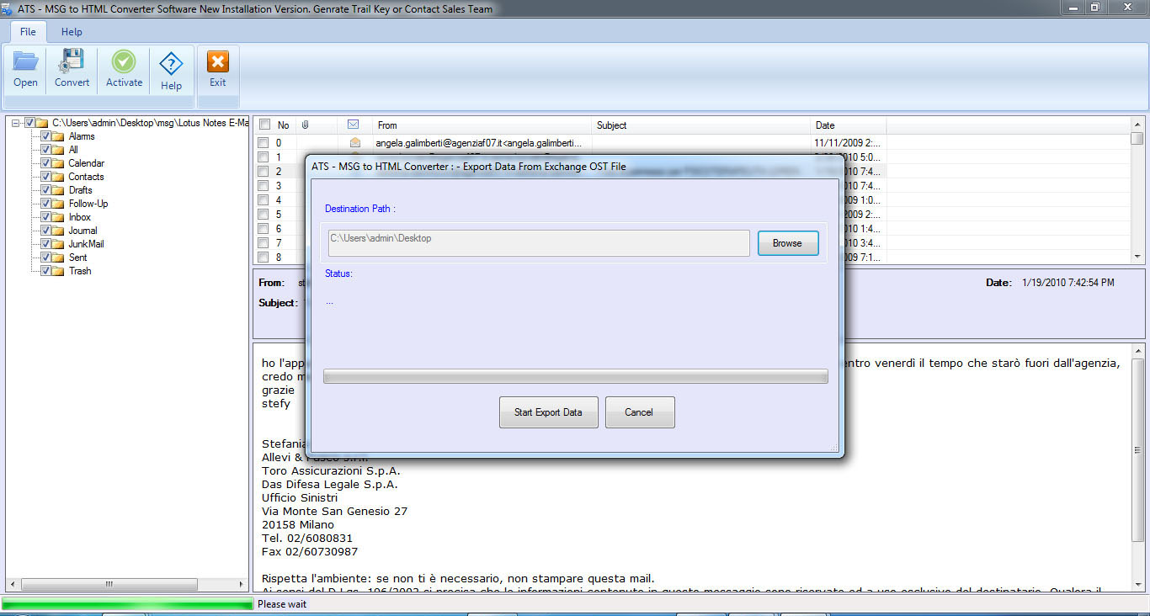
Task: Click the export progress bar
Action: point(576,376)
